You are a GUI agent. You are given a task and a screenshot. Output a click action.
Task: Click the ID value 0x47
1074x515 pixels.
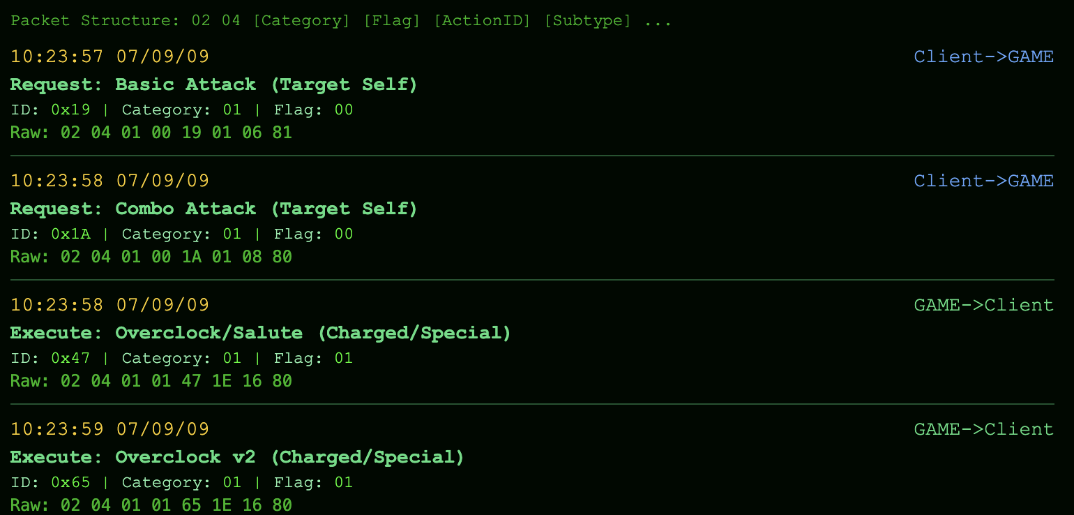click(70, 358)
